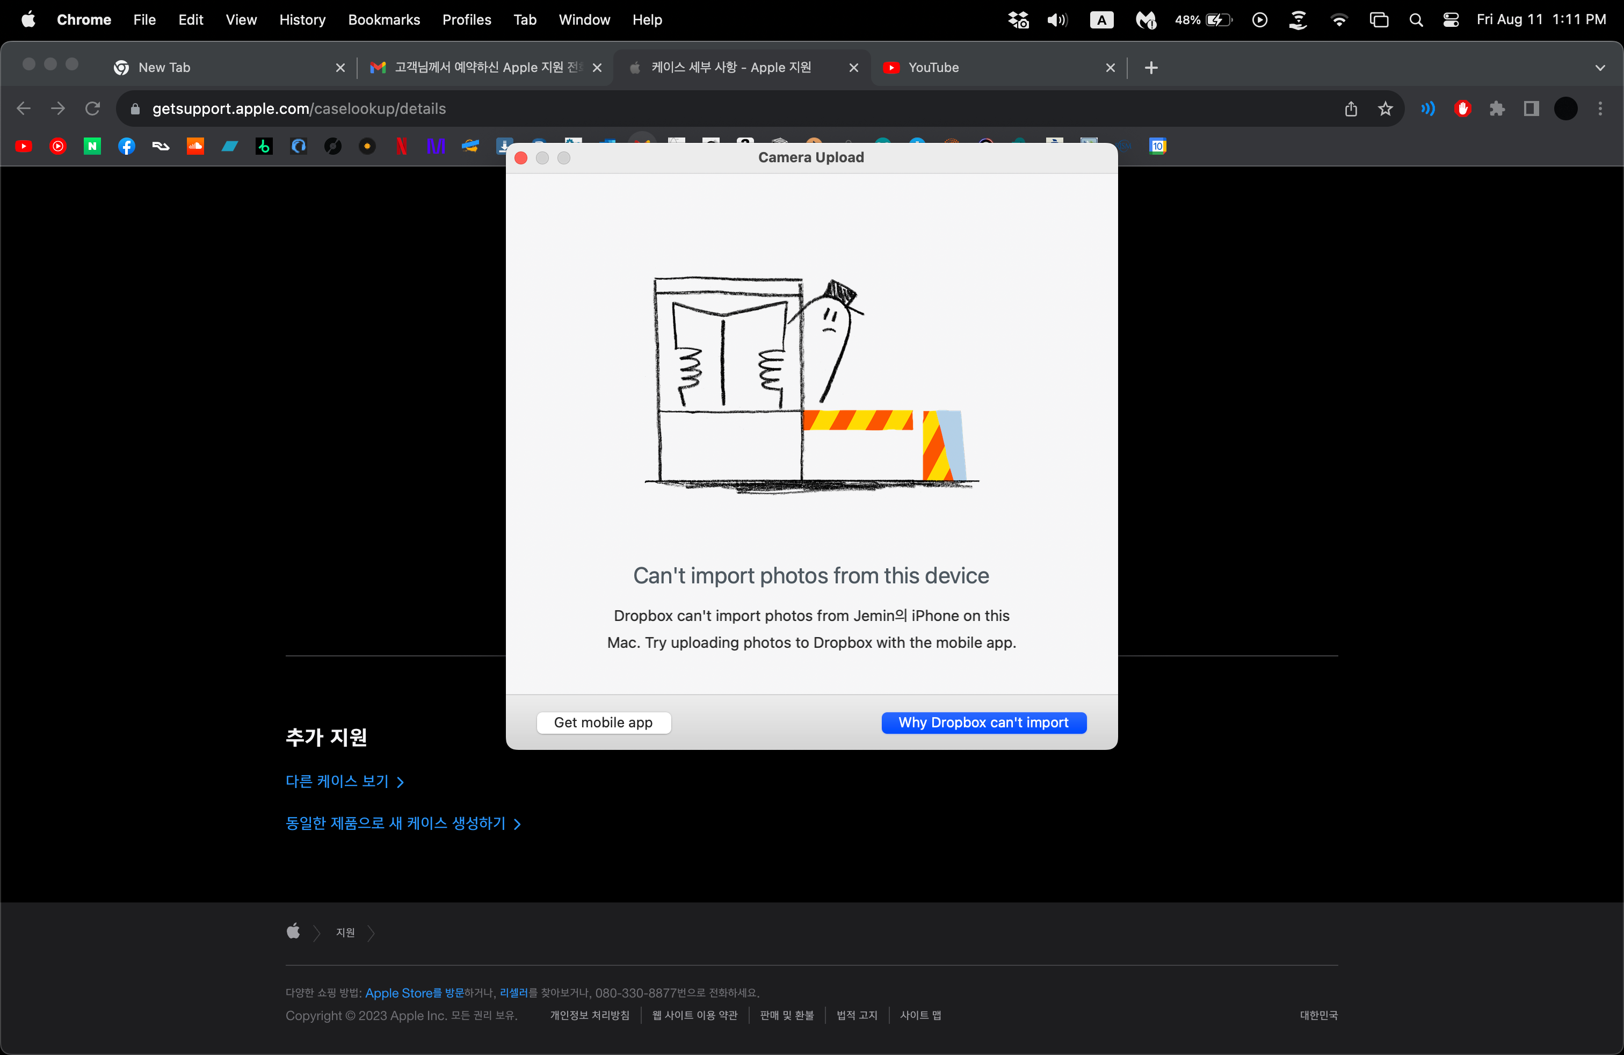The height and width of the screenshot is (1055, 1624).
Task: Open Wi-Fi status menu
Action: tap(1339, 20)
